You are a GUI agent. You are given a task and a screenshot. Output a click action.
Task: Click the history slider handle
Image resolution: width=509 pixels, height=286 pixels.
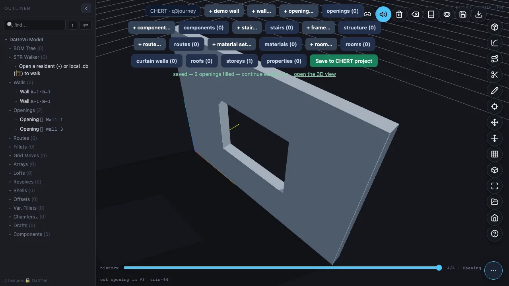[439, 268]
